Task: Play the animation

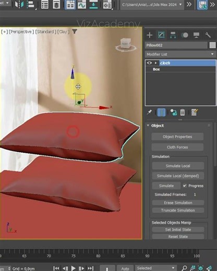Action: pos(74,268)
